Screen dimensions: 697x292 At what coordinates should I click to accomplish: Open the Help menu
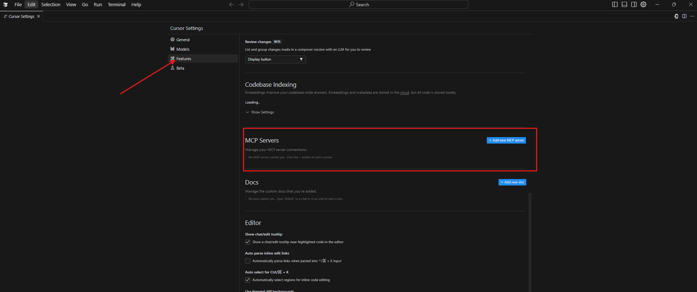[x=136, y=4]
